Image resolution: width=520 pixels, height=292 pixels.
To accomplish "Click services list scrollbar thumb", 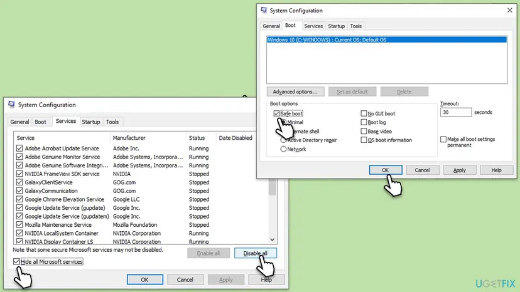I will coord(273,187).
